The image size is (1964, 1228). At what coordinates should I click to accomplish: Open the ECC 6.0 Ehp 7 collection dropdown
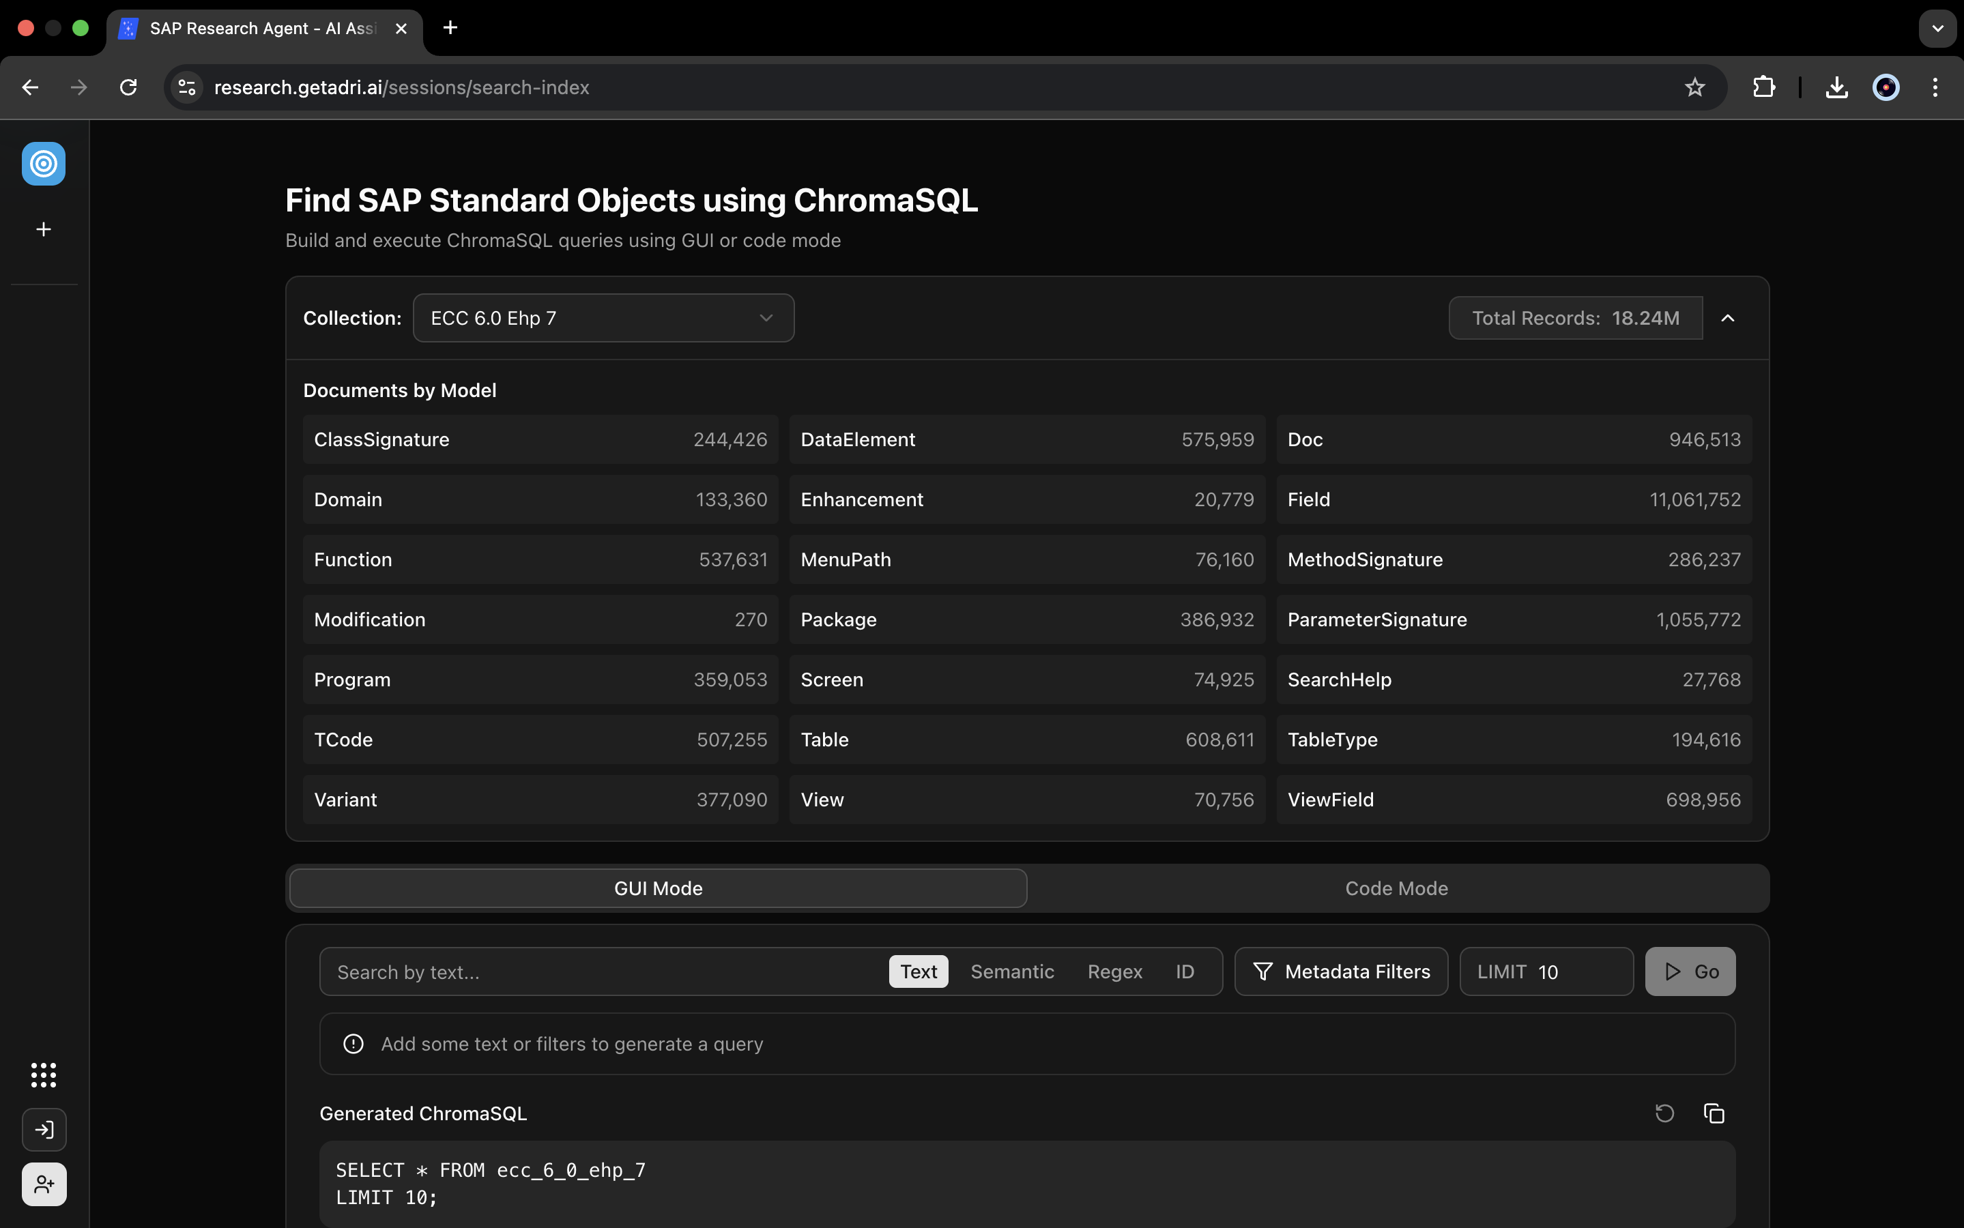tap(603, 317)
